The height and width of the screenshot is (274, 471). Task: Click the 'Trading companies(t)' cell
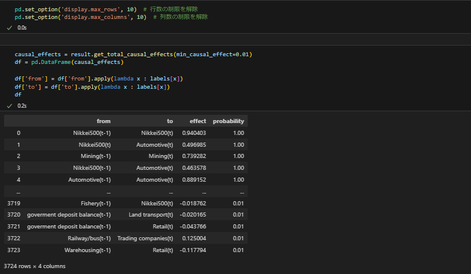pos(145,238)
